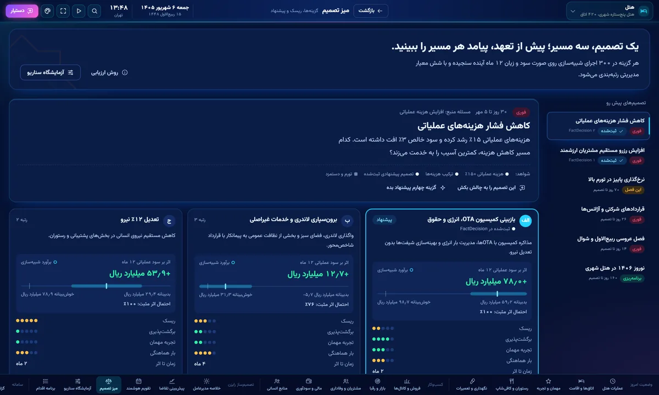This screenshot has width=659, height=395.
Task: Click the هتل logo bed icon
Action: point(644,11)
